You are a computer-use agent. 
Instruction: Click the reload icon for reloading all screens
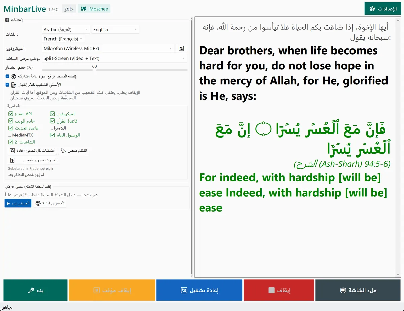pos(12,151)
